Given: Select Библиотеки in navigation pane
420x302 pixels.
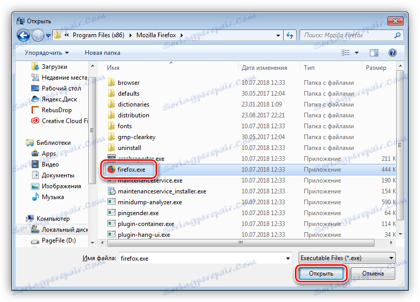Looking at the screenshot, I should coord(49,143).
